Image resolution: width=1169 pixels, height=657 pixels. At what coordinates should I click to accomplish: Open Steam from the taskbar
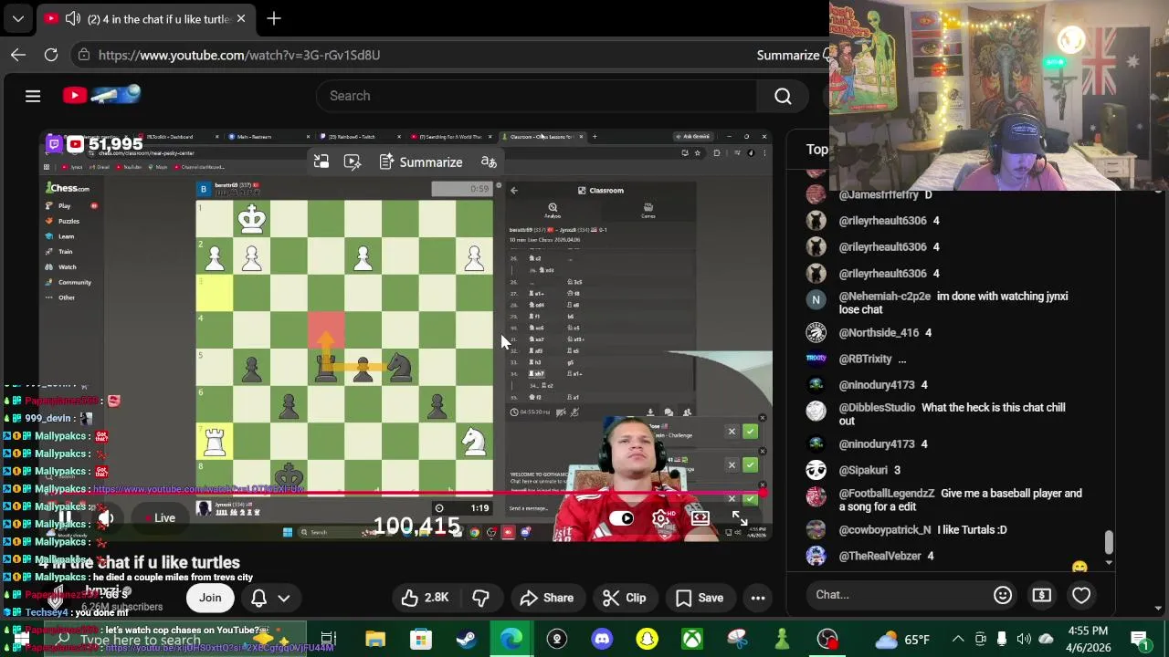click(466, 639)
